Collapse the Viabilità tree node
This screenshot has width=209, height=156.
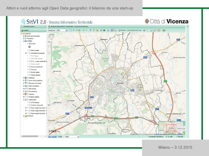point(23,41)
